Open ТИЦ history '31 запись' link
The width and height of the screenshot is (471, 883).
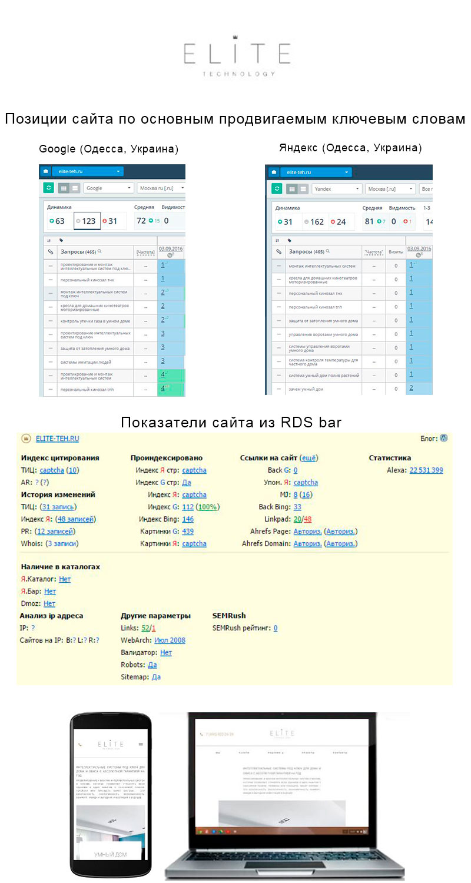tap(58, 507)
